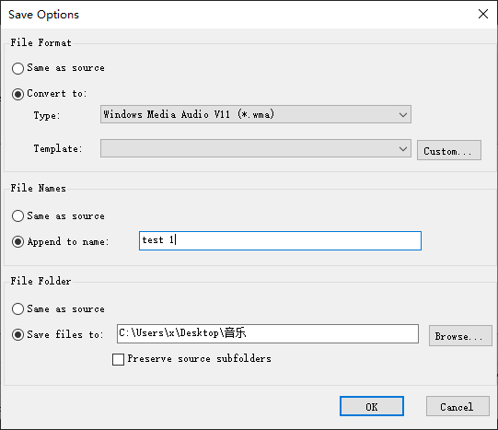Confirm the settings with OK

[372, 406]
